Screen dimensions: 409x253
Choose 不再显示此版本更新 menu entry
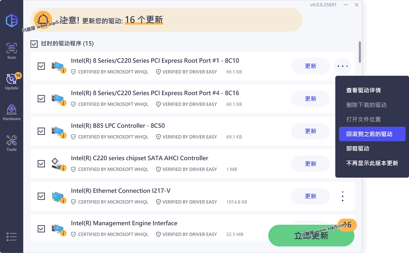pyautogui.click(x=372, y=163)
